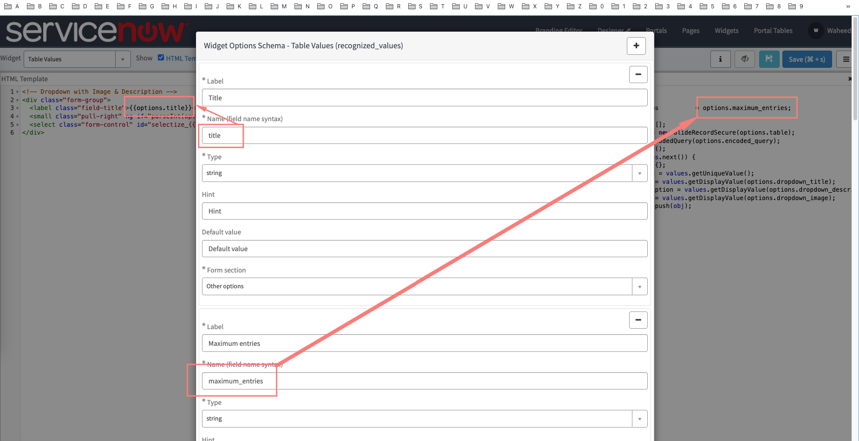
Task: Remove the Maximum entries option via minus icon
Action: click(x=638, y=320)
